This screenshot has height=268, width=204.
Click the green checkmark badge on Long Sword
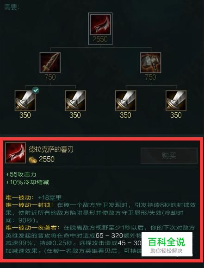point(36,90)
